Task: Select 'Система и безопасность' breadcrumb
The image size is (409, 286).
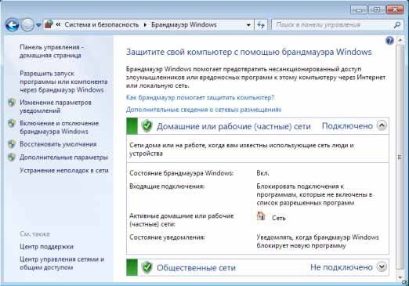Action: coord(102,25)
